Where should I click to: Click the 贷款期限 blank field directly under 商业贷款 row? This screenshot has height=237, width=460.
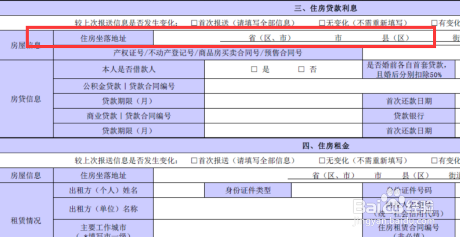pyautogui.click(x=283, y=131)
